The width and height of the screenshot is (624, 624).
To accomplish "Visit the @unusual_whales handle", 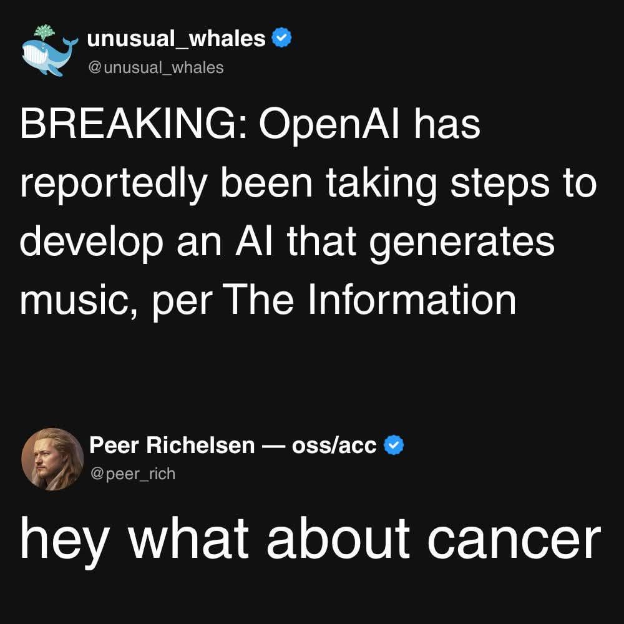I will [x=155, y=67].
